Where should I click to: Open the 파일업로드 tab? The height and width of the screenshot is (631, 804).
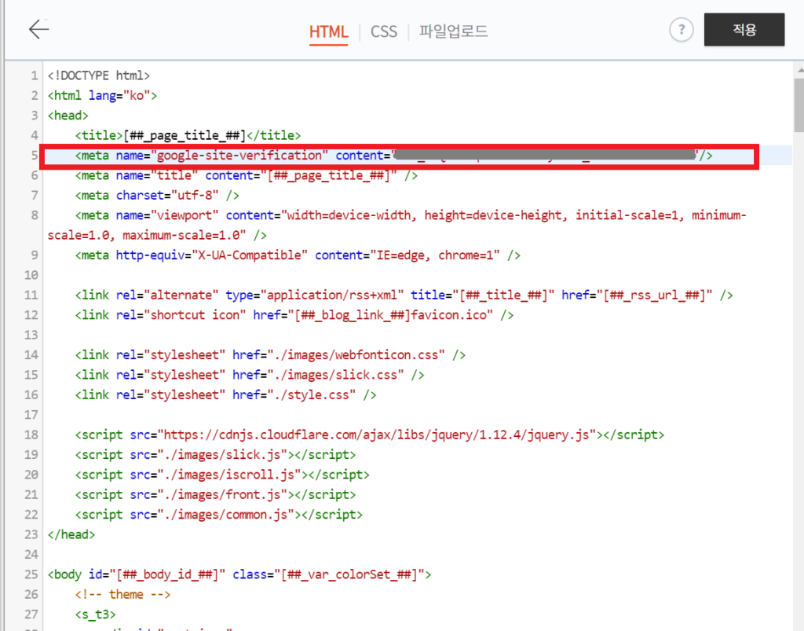[453, 32]
